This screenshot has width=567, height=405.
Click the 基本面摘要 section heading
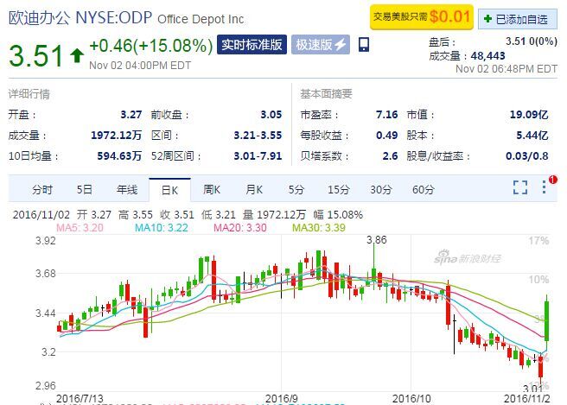pos(326,94)
